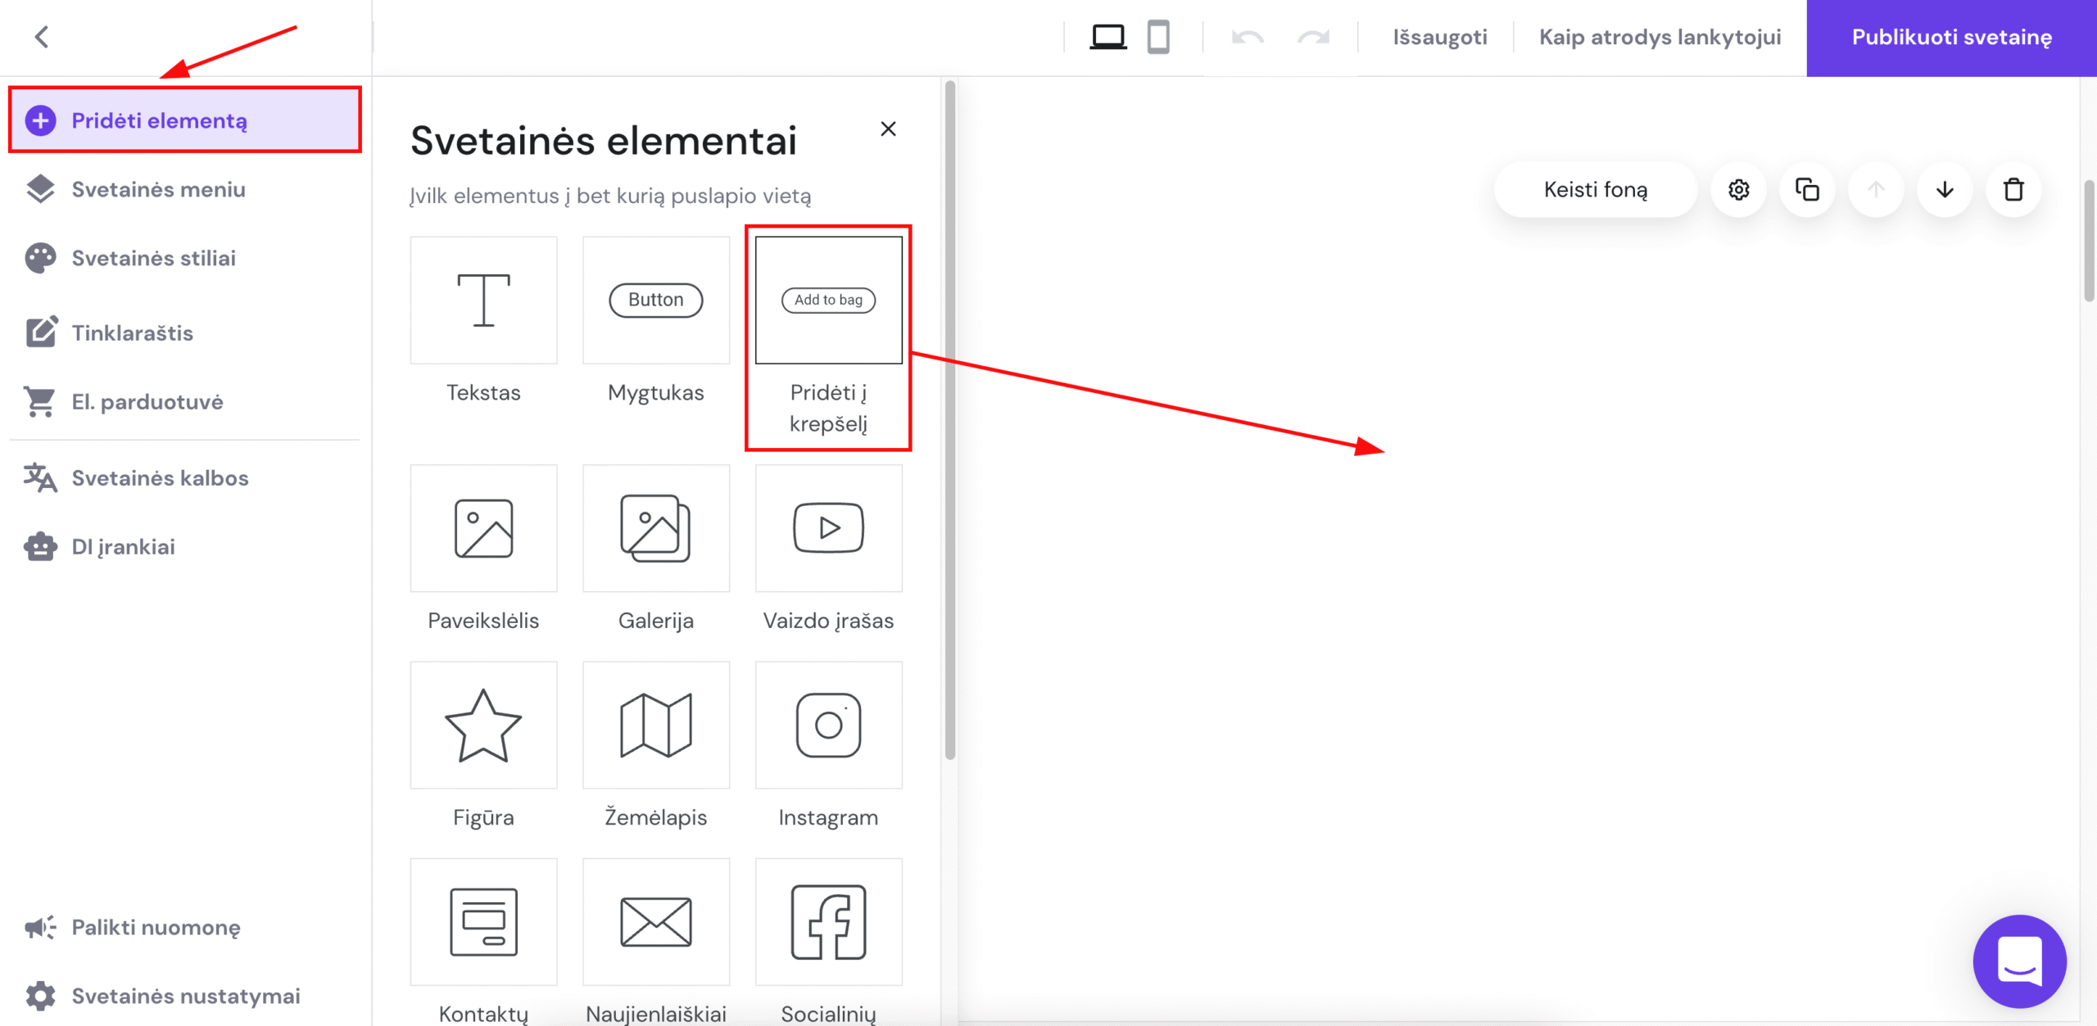The width and height of the screenshot is (2097, 1026).
Task: Click the Keisti foną button
Action: pos(1595,190)
